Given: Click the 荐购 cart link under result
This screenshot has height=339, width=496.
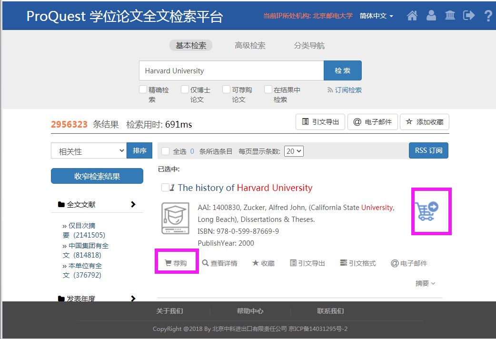Looking at the screenshot, I should [x=176, y=263].
